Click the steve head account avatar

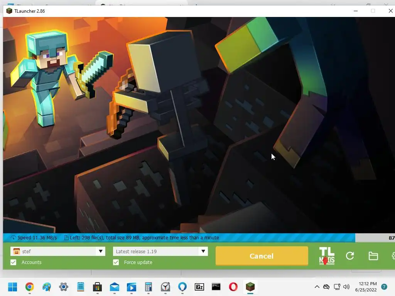point(17,251)
